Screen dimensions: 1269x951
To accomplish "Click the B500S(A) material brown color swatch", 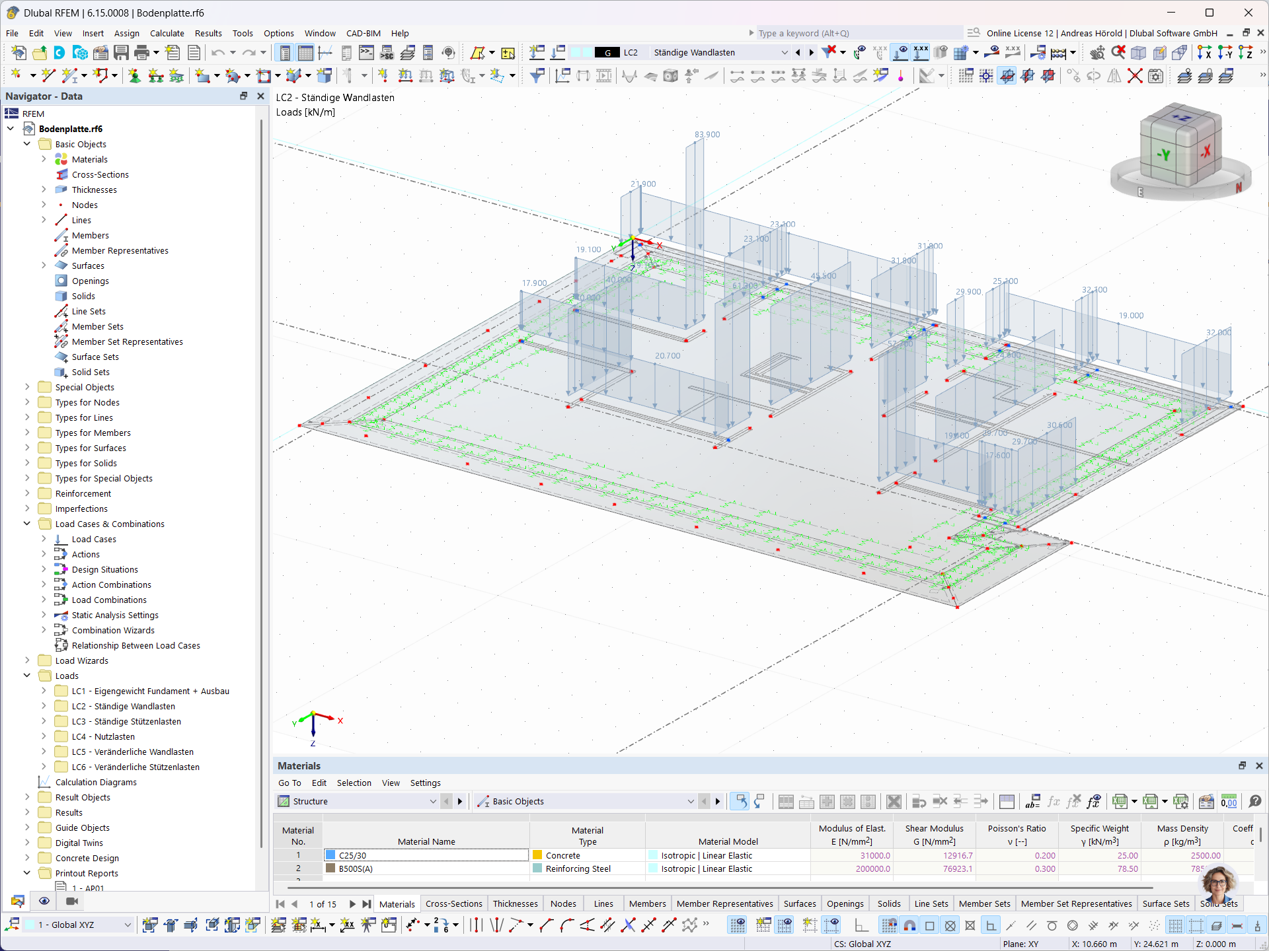I will coord(330,868).
